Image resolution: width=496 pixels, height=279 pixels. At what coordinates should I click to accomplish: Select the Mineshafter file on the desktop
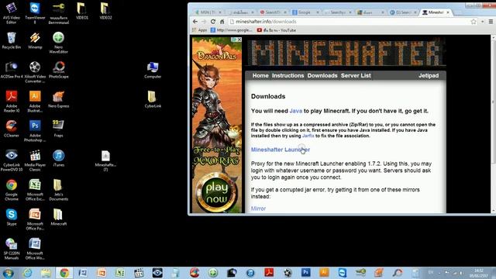click(105, 160)
